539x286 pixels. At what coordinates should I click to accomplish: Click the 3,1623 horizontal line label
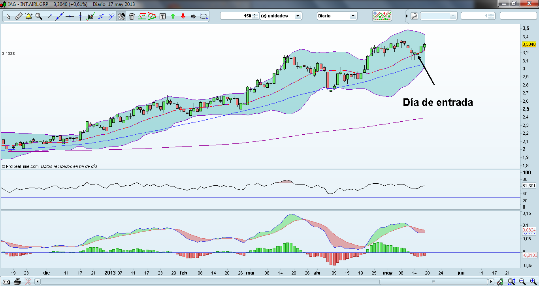tap(8, 53)
